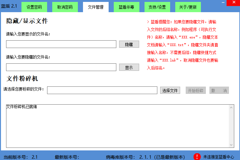
Task: Click the 隐藏/显示文件 heading
Action: coord(27,21)
